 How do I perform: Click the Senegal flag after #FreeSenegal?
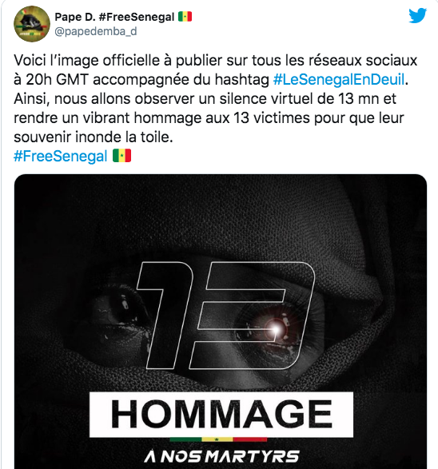(121, 156)
